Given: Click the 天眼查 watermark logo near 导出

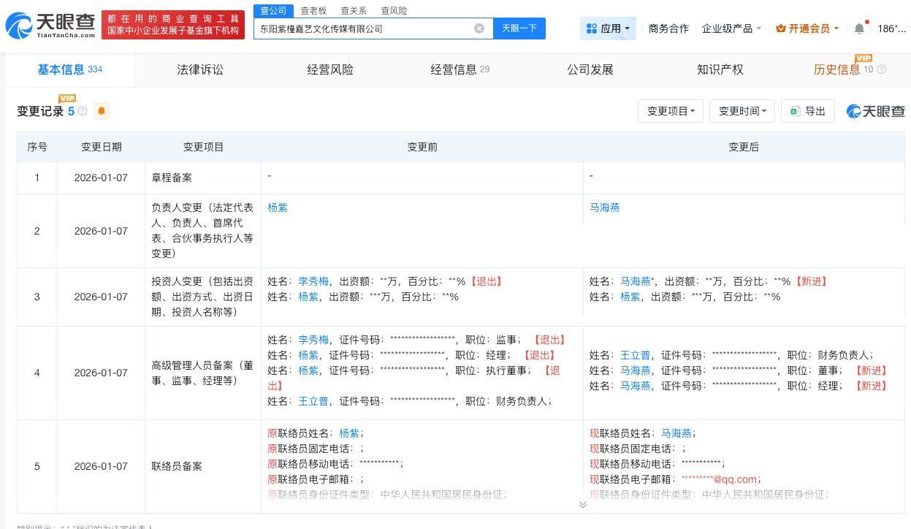Looking at the screenshot, I should pyautogui.click(x=874, y=111).
